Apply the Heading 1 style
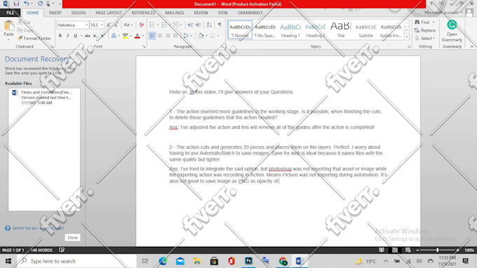 tap(290, 30)
